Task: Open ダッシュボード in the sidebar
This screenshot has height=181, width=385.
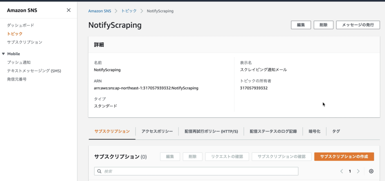Action: click(20, 25)
